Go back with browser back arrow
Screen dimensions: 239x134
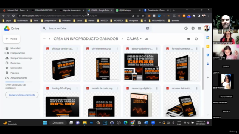3,16
